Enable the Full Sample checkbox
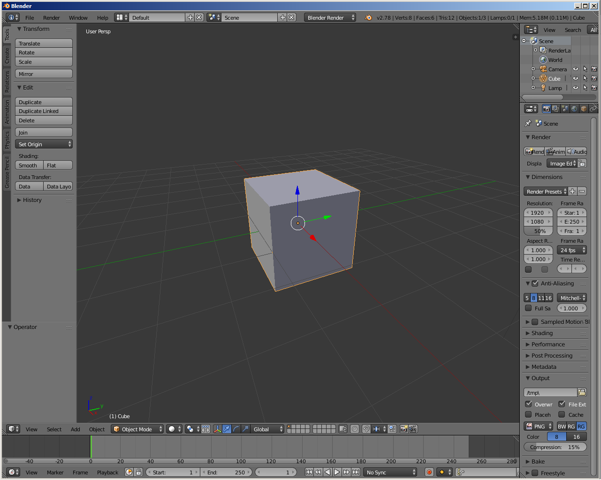This screenshot has width=601, height=480. 528,308
